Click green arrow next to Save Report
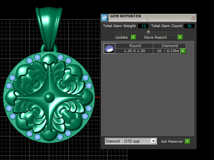The width and height of the screenshot is (214, 160). [180, 37]
